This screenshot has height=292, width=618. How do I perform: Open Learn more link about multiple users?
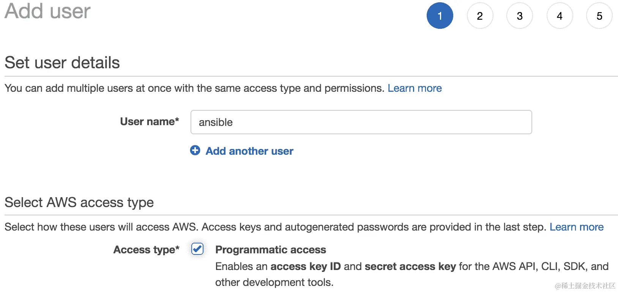point(415,88)
